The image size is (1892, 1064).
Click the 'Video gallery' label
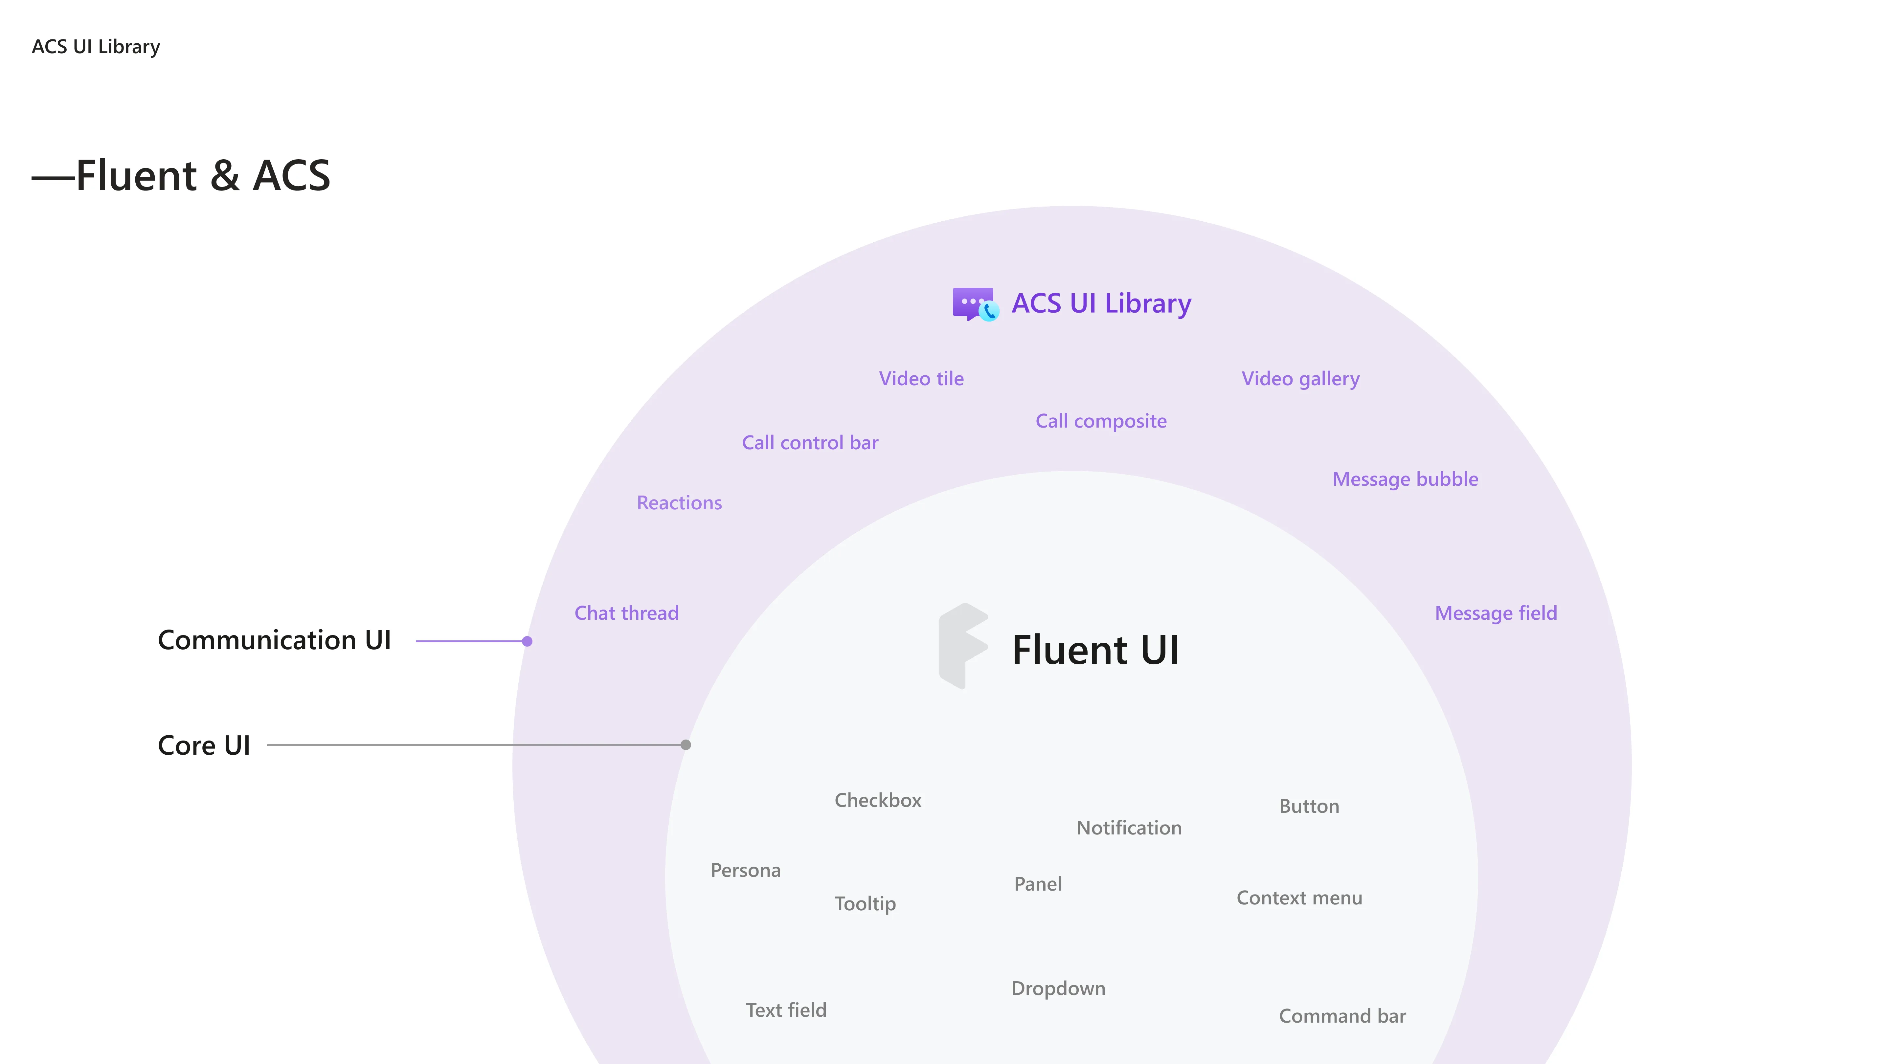[1300, 379]
